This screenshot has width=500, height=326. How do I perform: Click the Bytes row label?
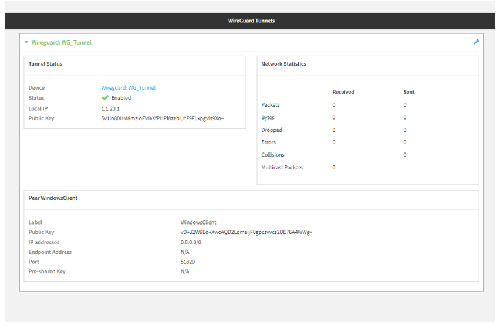click(x=268, y=118)
